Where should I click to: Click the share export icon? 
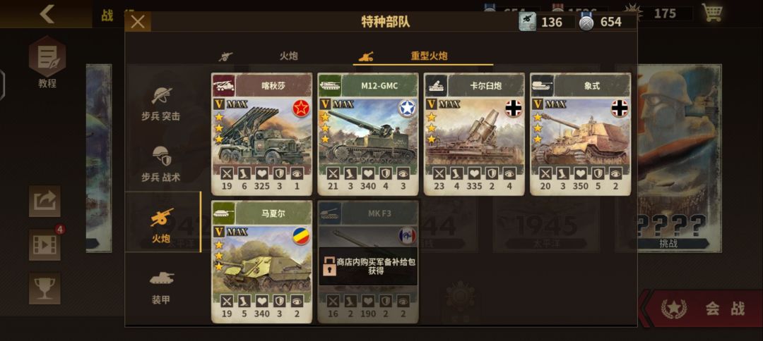click(x=45, y=201)
